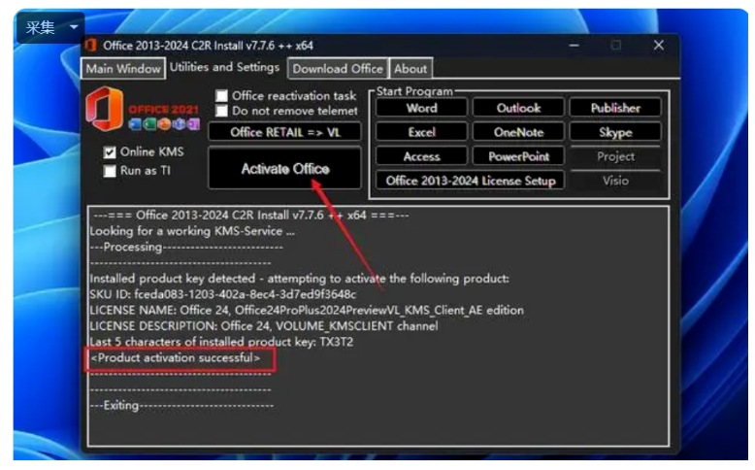Screen dimensions: 755x470
Task: Uncheck the Online KMS checkbox
Action: tap(110, 152)
